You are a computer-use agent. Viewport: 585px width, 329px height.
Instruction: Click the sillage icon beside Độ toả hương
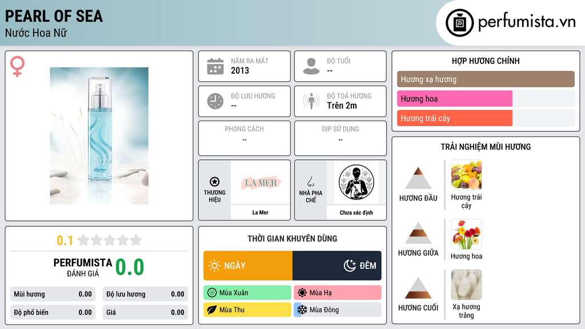(x=311, y=101)
